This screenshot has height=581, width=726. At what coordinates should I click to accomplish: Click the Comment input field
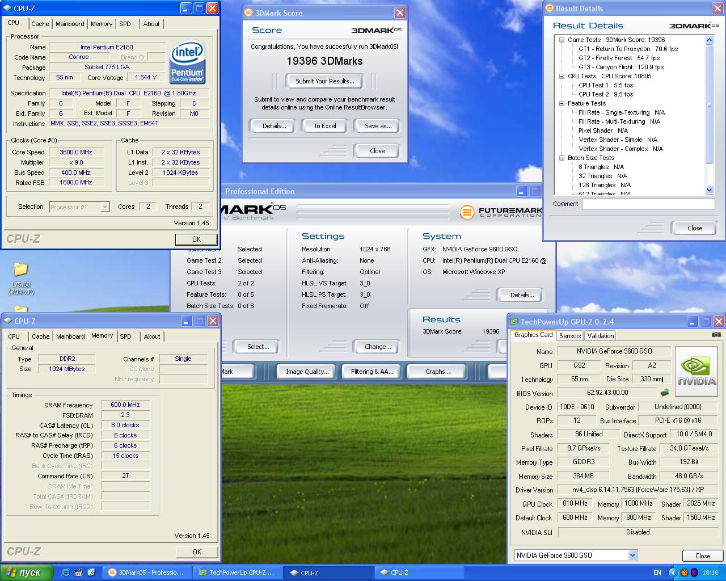pyautogui.click(x=648, y=204)
